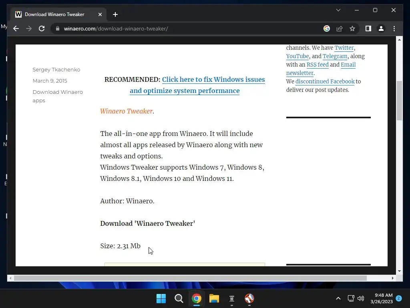Click horizontal scroll left arrow
This screenshot has width=410, height=308.
coord(10,278)
